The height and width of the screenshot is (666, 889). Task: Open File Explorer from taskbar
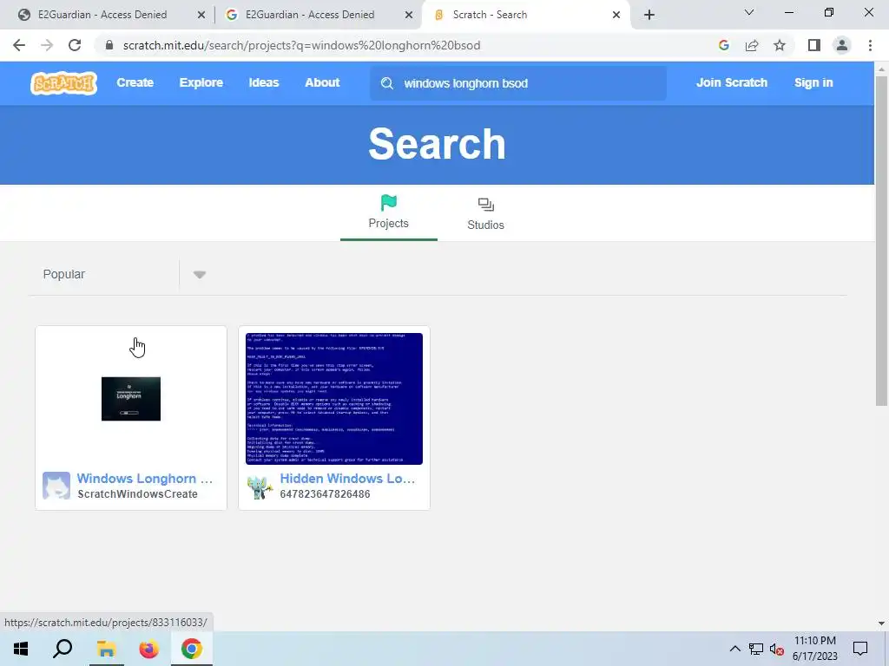click(106, 649)
